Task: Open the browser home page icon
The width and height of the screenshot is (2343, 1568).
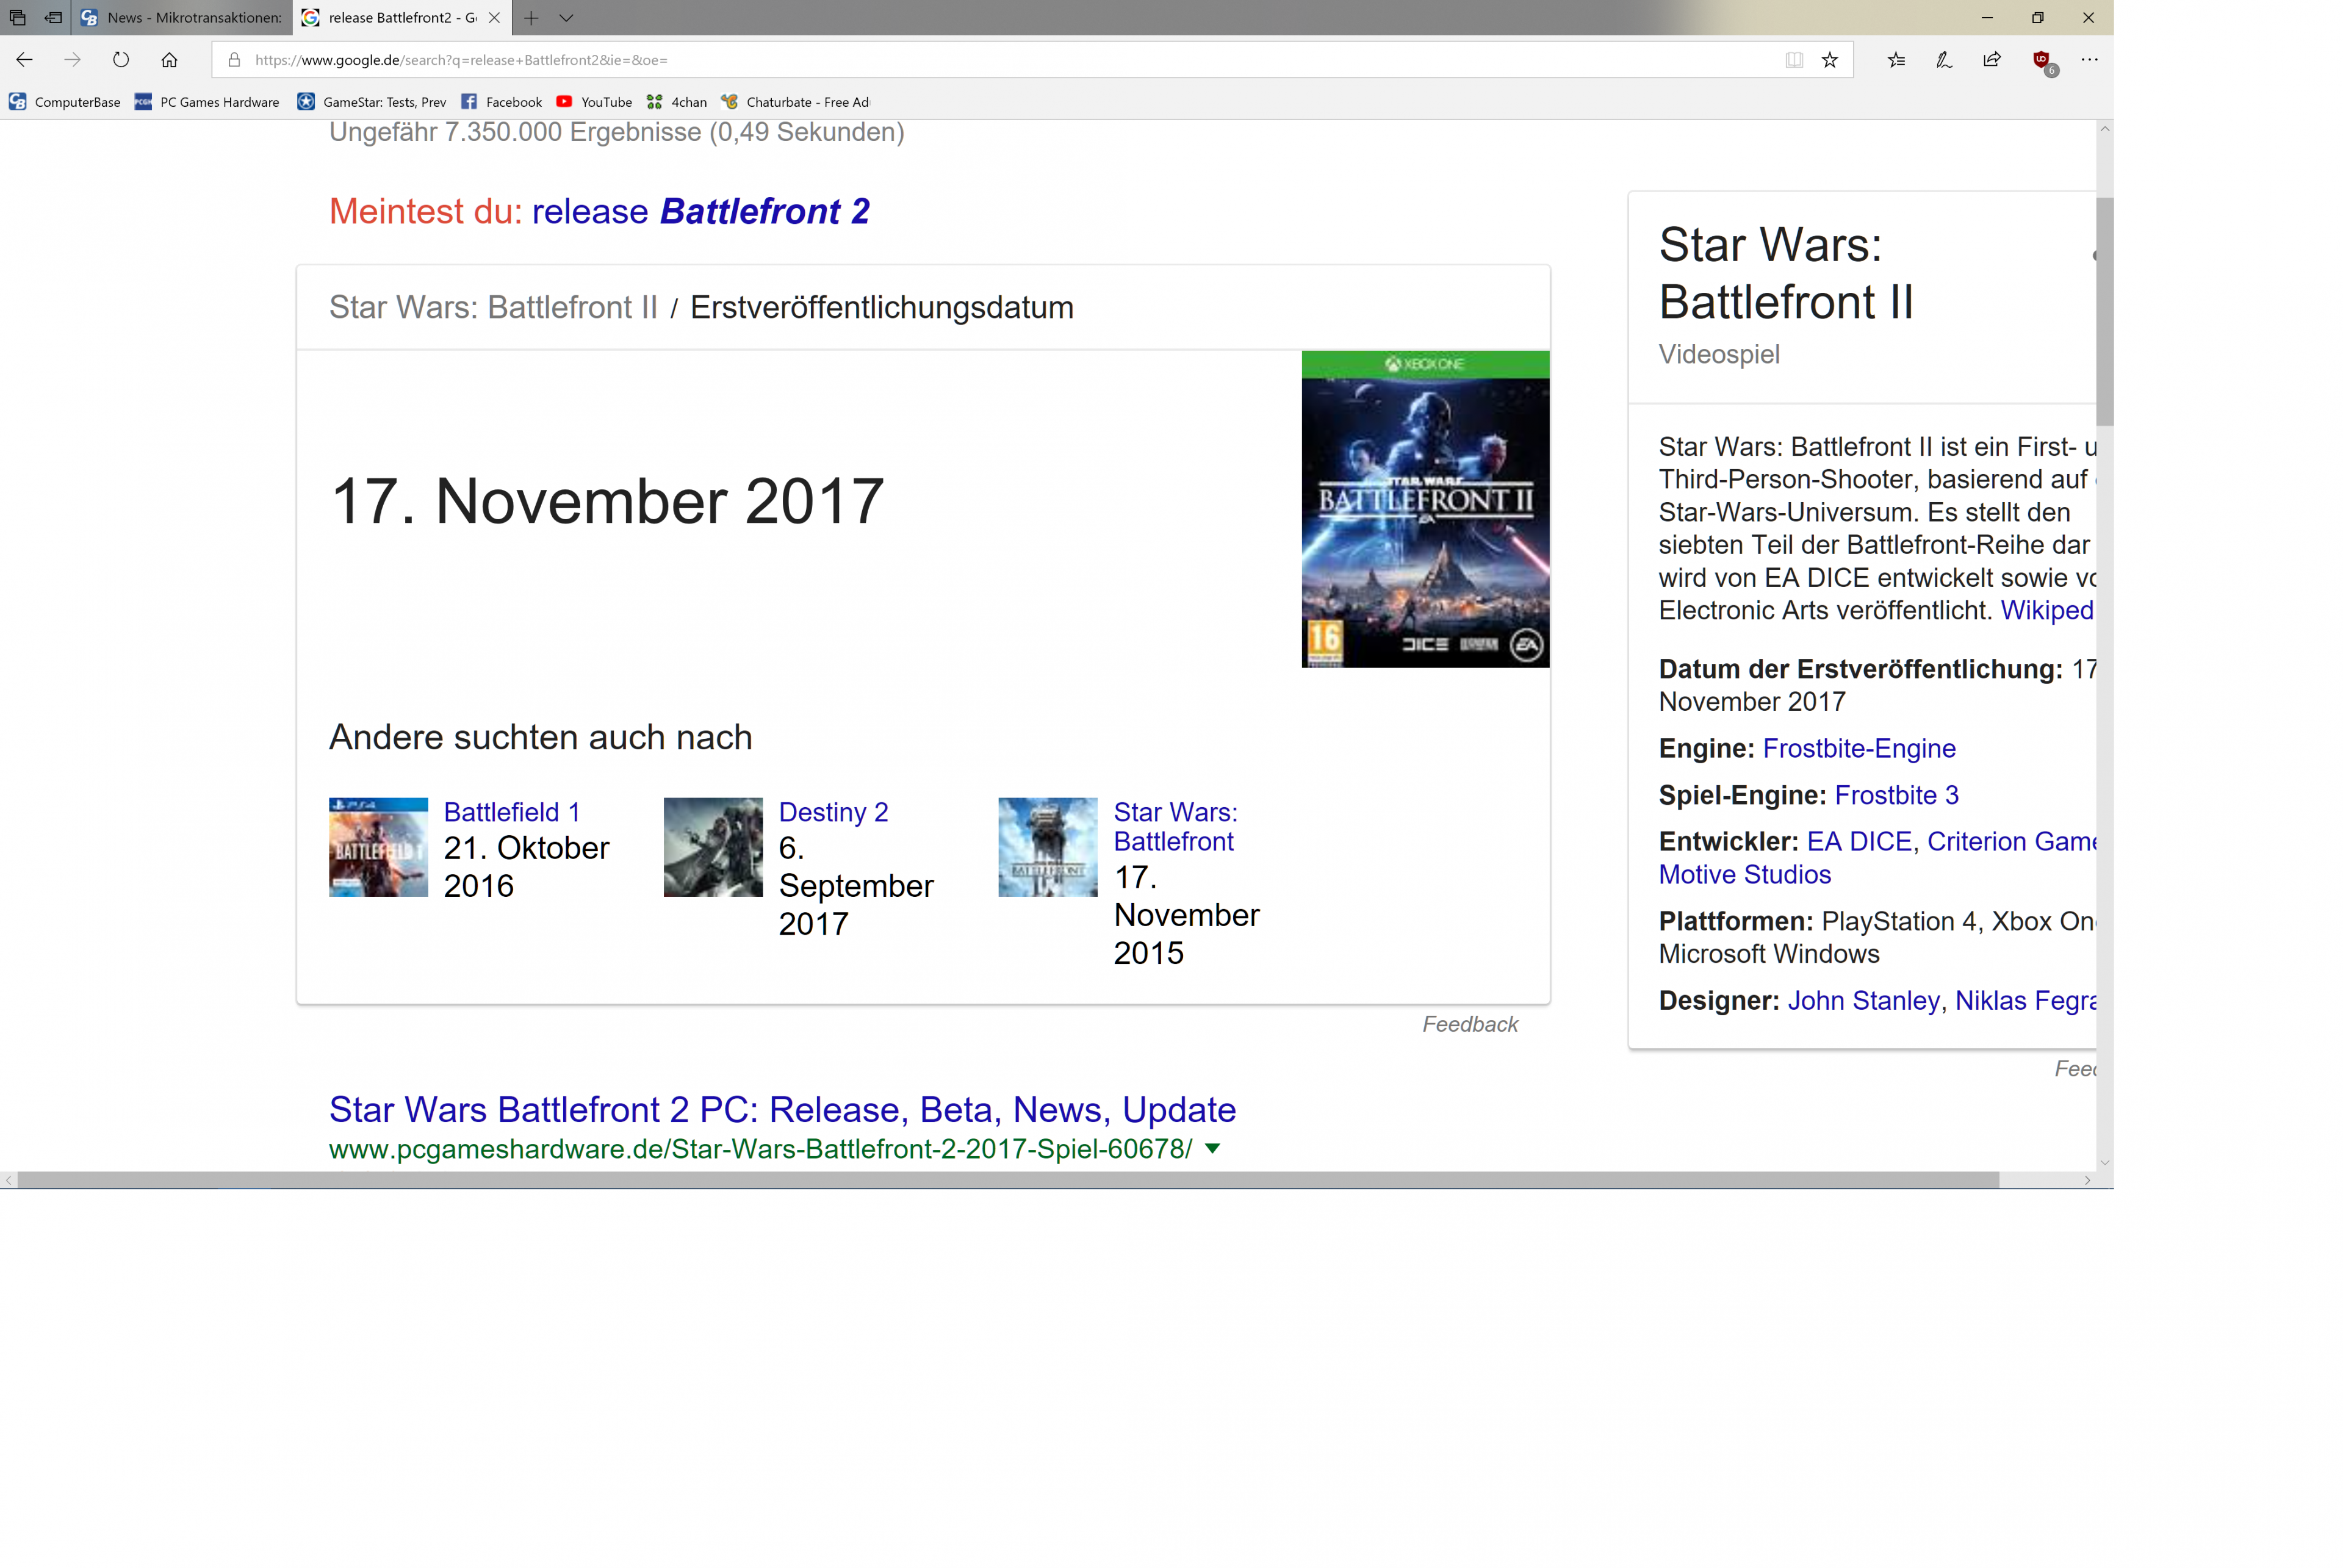Action: (169, 60)
